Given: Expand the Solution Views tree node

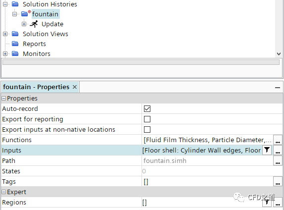Looking at the screenshot, I should pos(5,34).
